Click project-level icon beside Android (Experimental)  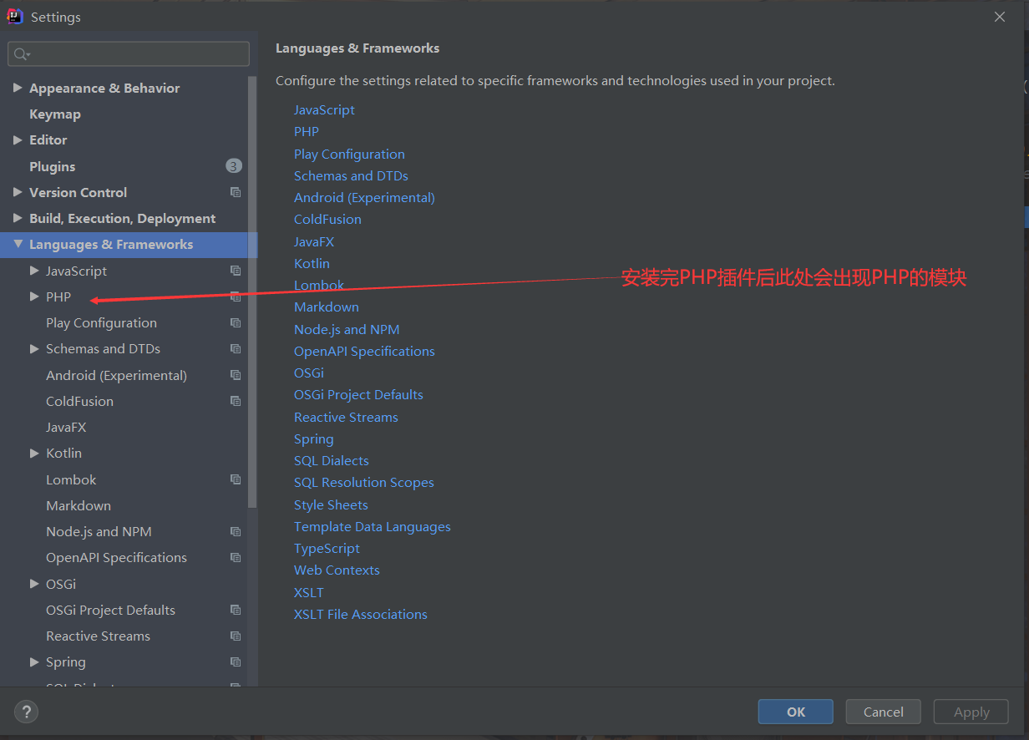236,375
